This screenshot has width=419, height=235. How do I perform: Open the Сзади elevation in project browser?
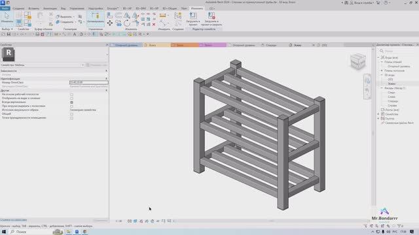point(392,93)
